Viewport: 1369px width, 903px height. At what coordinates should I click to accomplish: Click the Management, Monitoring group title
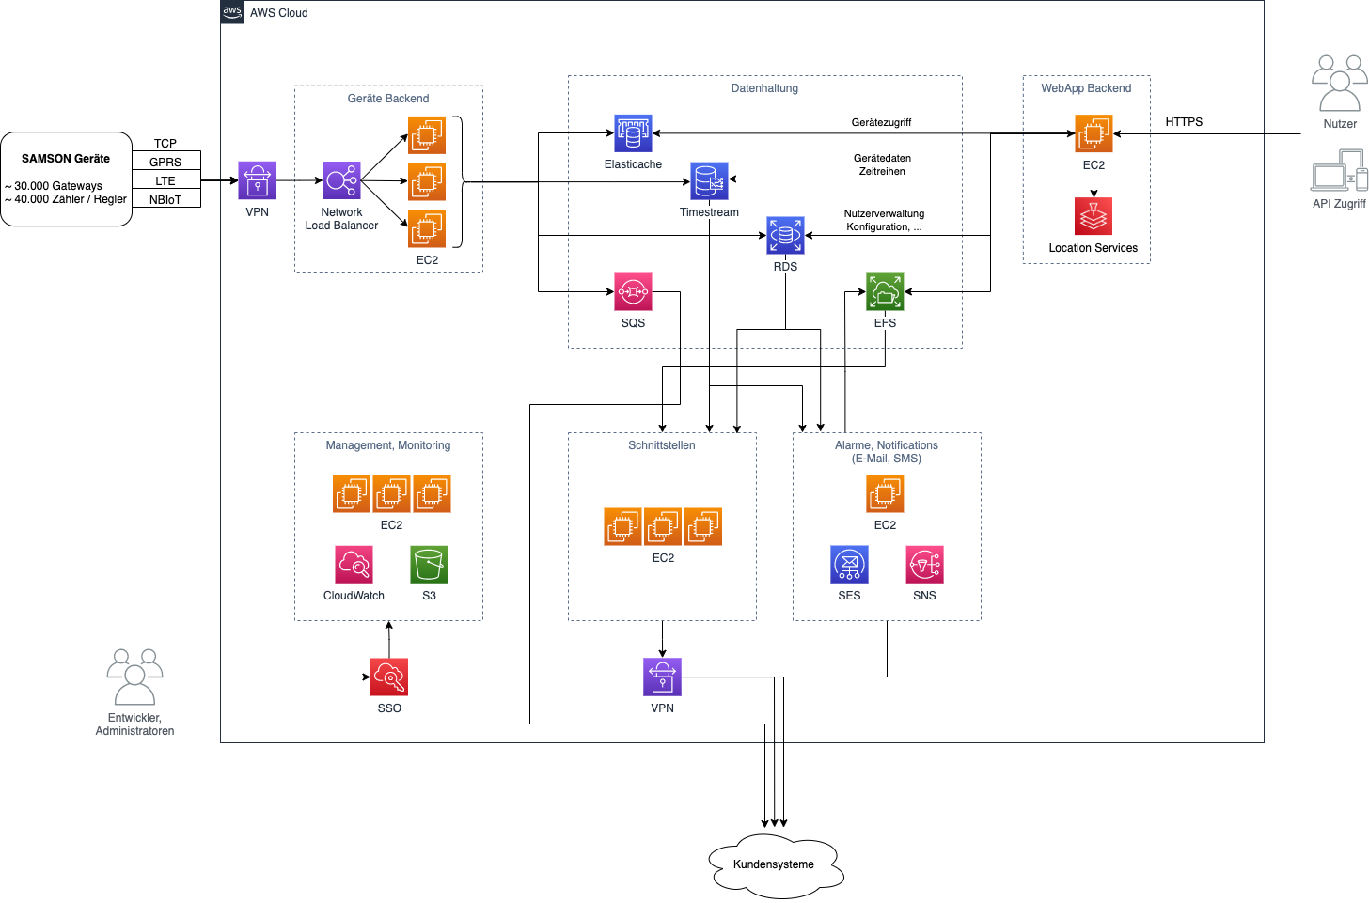click(x=388, y=445)
